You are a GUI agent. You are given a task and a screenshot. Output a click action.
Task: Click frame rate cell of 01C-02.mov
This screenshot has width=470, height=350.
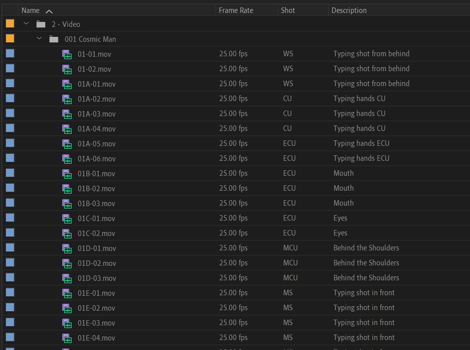233,233
